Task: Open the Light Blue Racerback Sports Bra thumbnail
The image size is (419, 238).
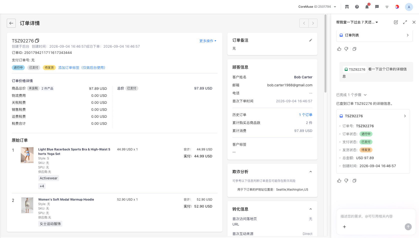Action: (27, 155)
